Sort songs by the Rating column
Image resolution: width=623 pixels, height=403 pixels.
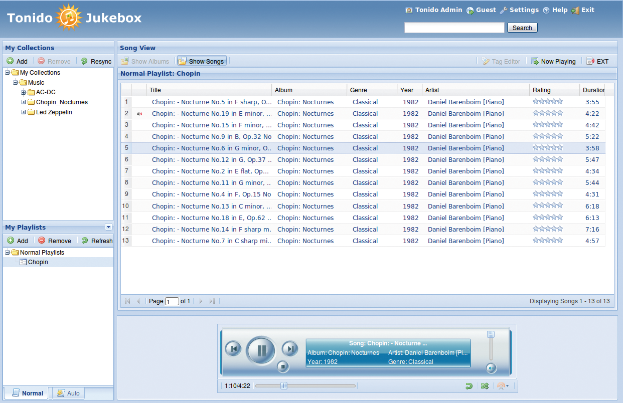(x=555, y=90)
